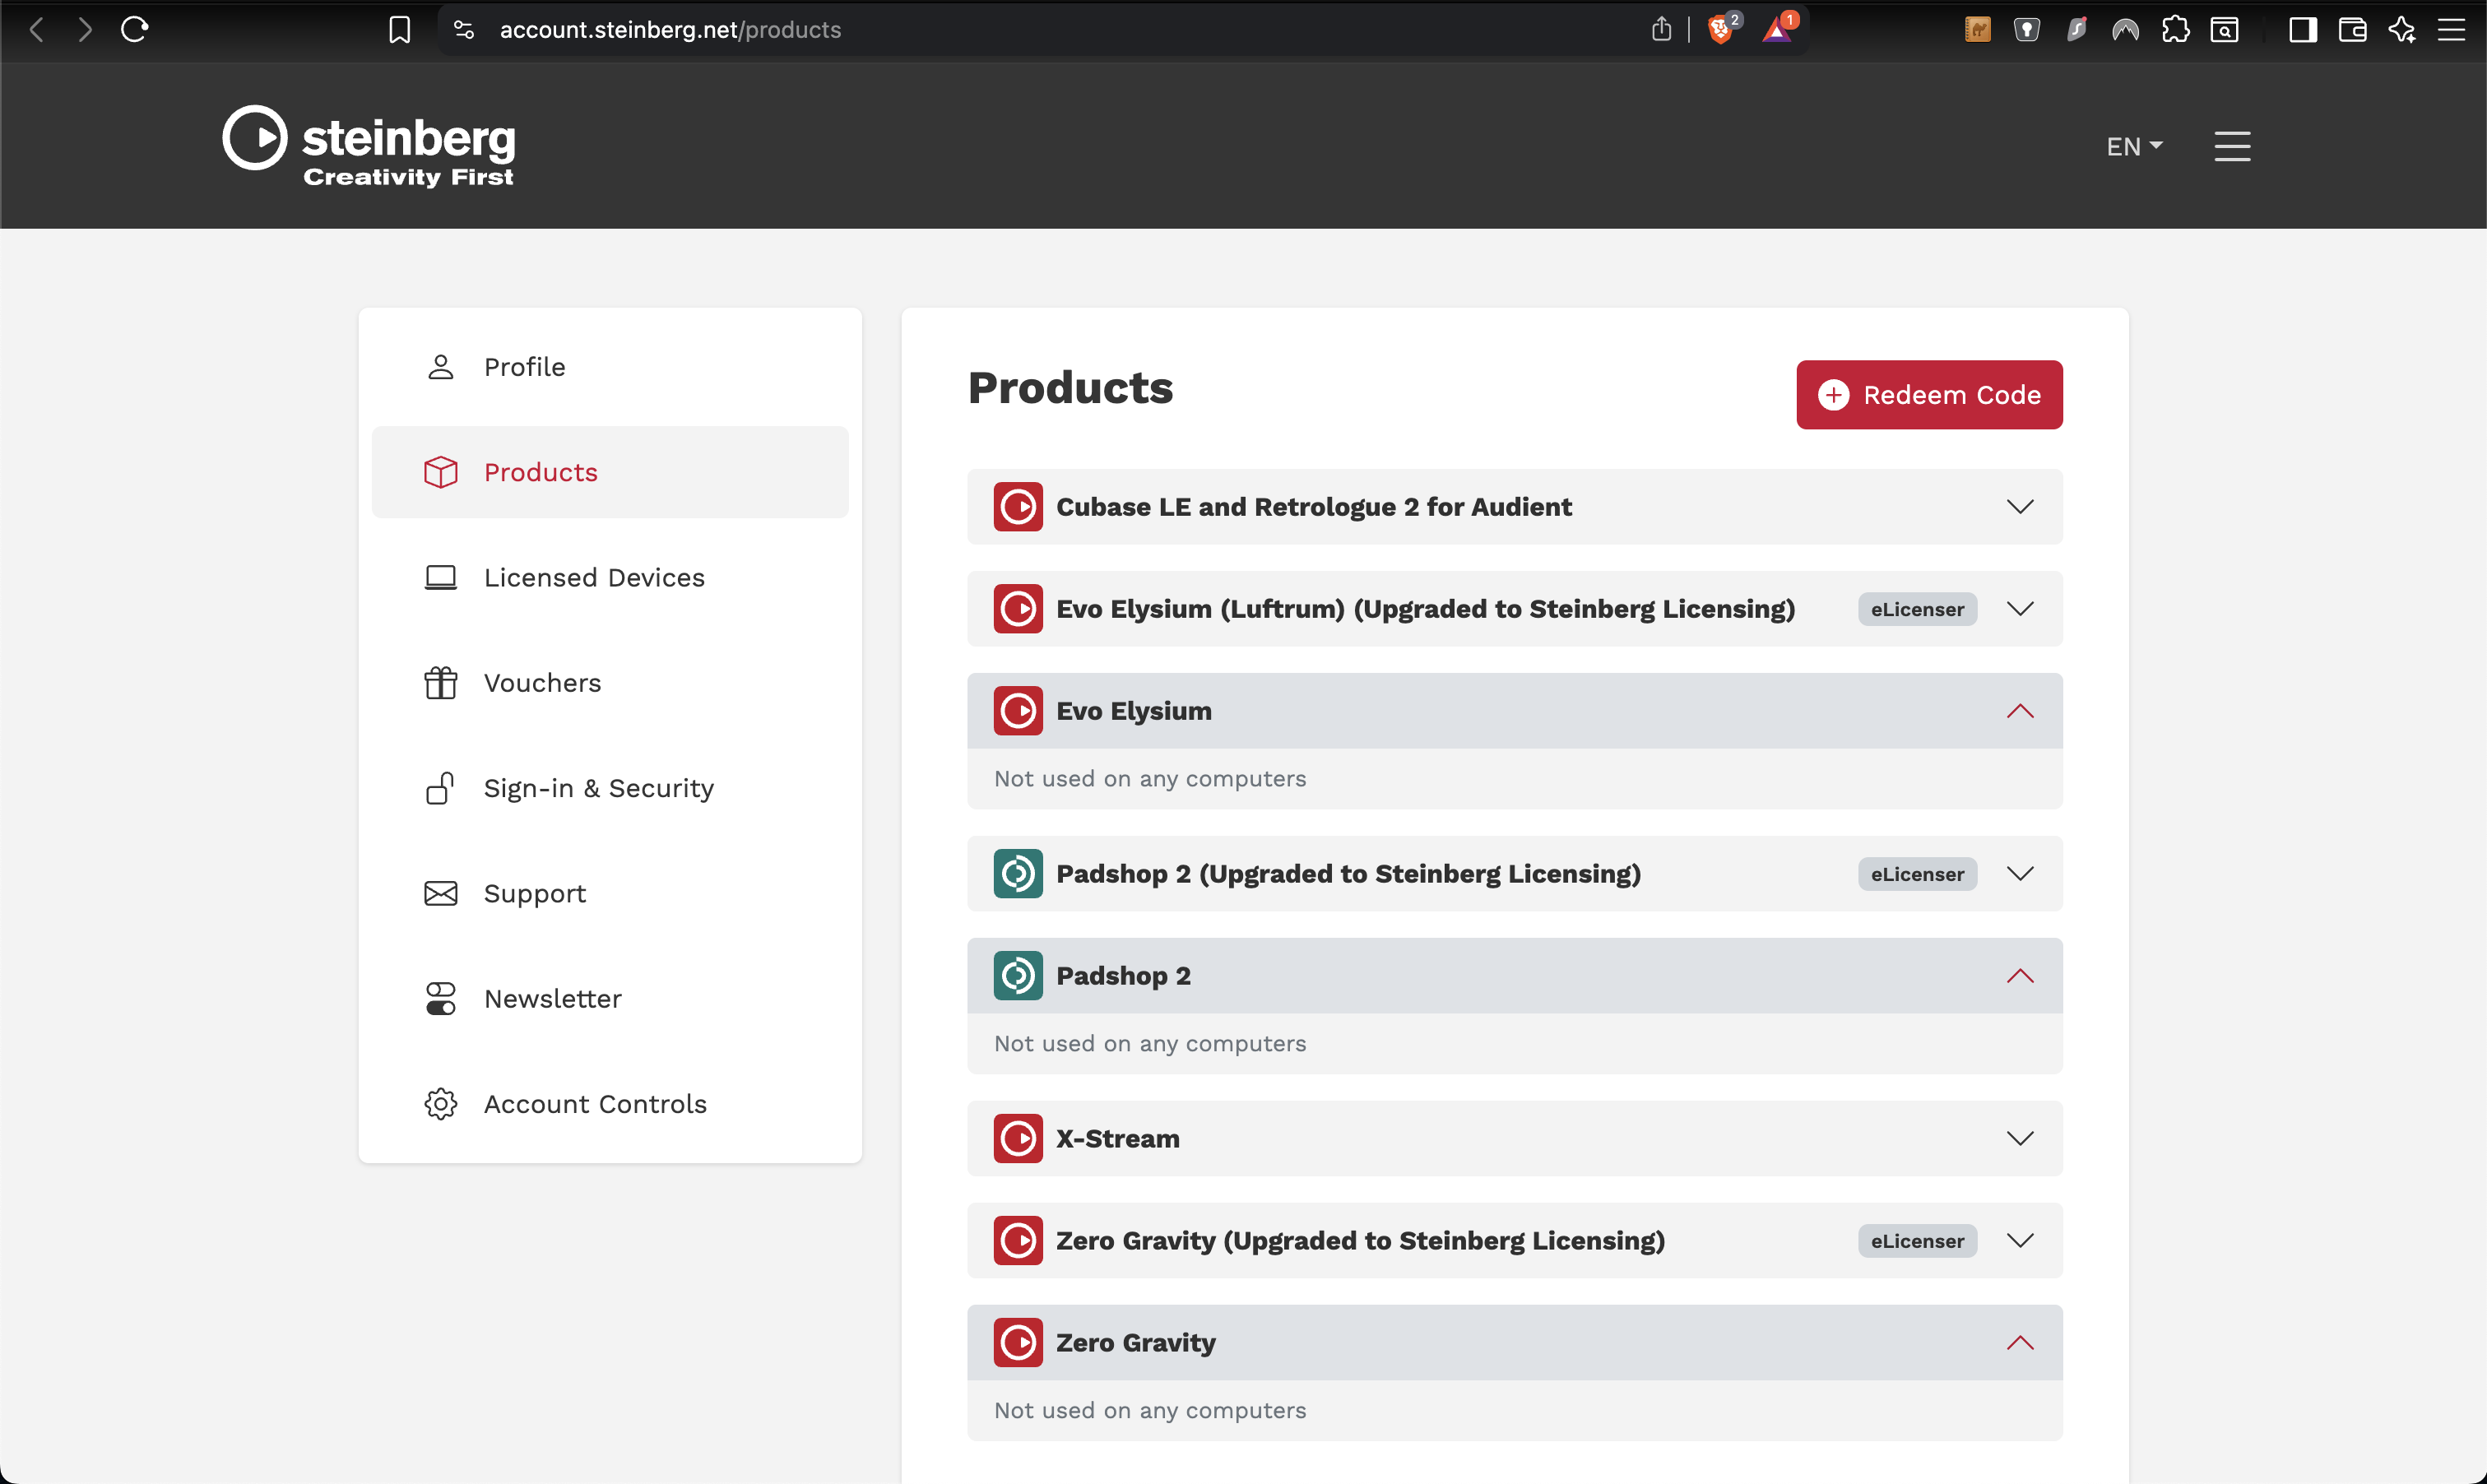This screenshot has height=1484, width=2487.
Task: Click the share icon in address bar
Action: (x=1661, y=30)
